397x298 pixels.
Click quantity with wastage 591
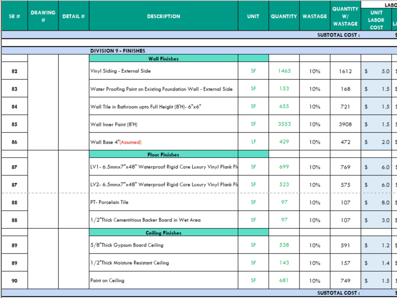345,246
